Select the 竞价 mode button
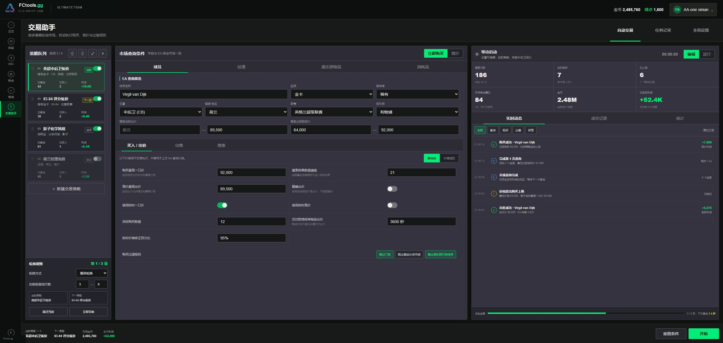The width and height of the screenshot is (723, 343). (455, 53)
